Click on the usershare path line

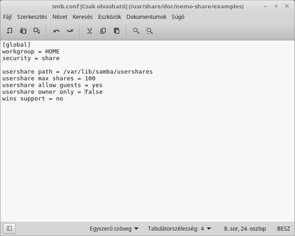[77, 72]
